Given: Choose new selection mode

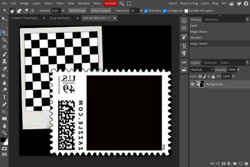Looking at the screenshot, I should [12, 11].
